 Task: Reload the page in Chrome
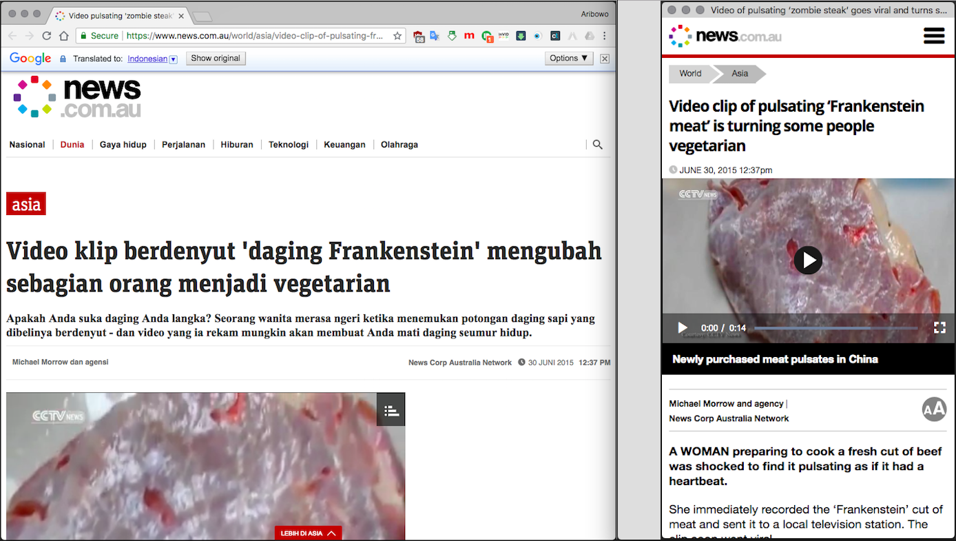[x=47, y=36]
